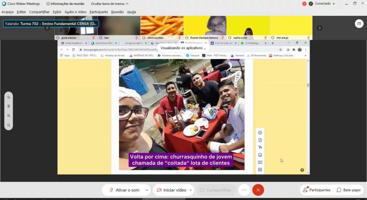Click the add video icon in Forms sidebar

pos(260,162)
